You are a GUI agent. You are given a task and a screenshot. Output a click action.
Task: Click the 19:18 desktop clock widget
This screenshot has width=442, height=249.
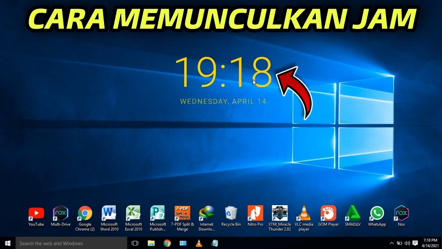(x=224, y=72)
